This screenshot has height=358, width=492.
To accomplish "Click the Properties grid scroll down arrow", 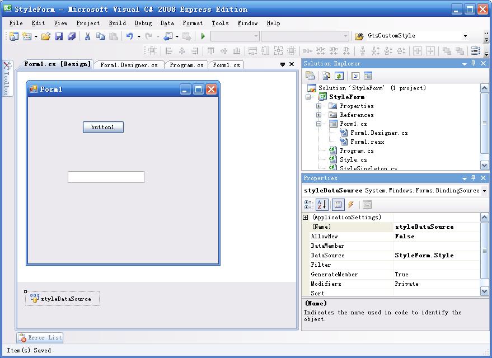I will click(484, 291).
